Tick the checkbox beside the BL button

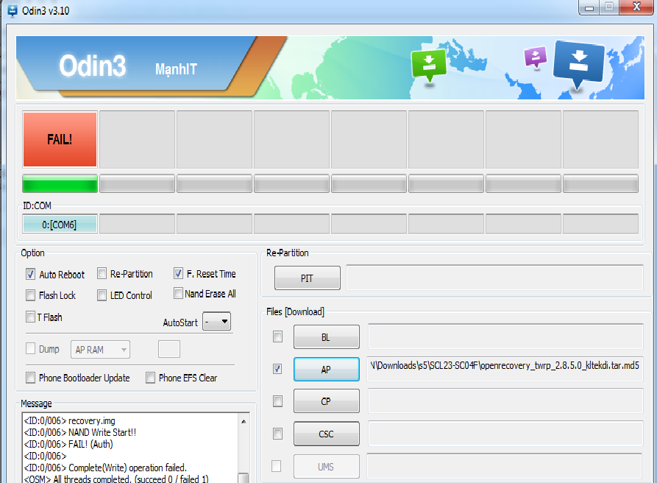pyautogui.click(x=277, y=336)
